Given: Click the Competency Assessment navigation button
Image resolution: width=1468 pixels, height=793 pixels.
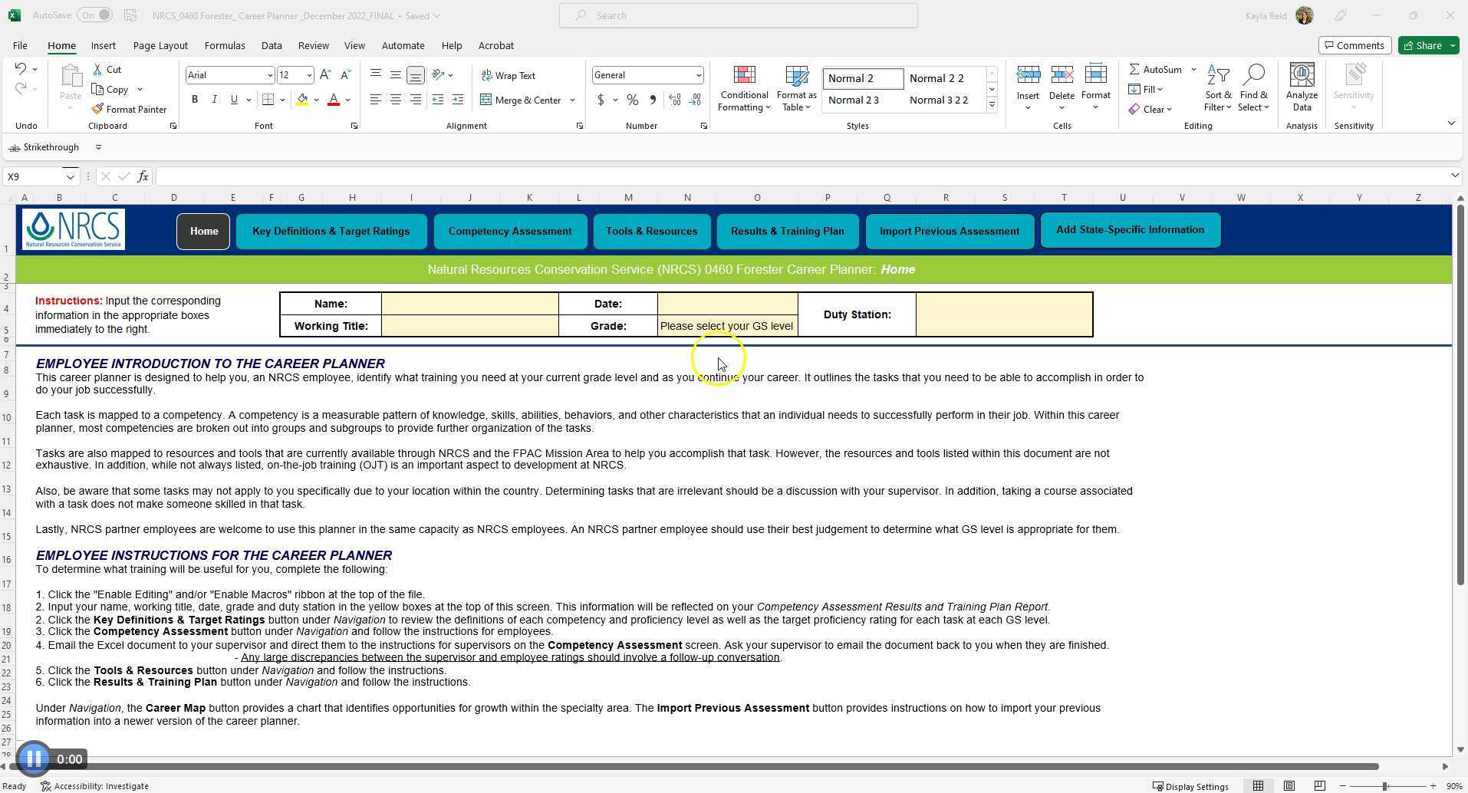Looking at the screenshot, I should 510,231.
